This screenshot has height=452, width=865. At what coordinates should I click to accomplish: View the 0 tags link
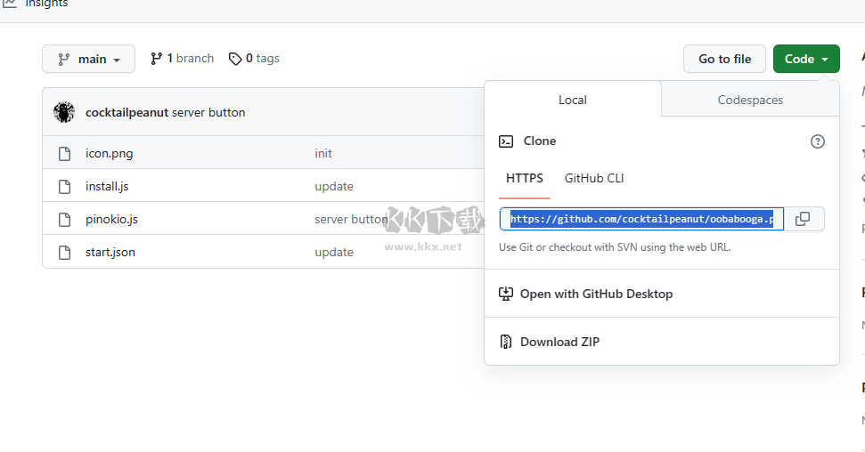[x=254, y=59]
